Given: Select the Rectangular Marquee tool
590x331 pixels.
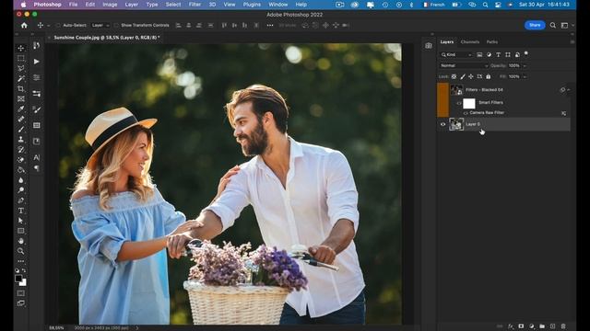Looking at the screenshot, I should point(21,58).
